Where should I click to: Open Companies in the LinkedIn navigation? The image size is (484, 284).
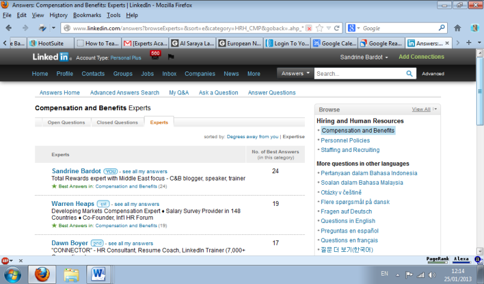(200, 73)
